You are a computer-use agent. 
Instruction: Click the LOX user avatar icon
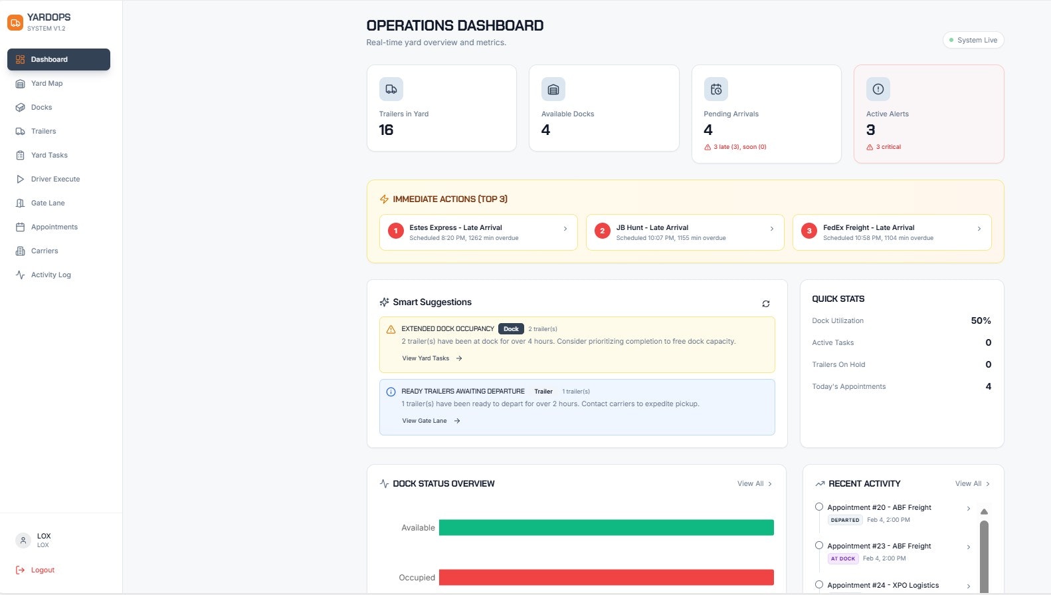pos(23,540)
